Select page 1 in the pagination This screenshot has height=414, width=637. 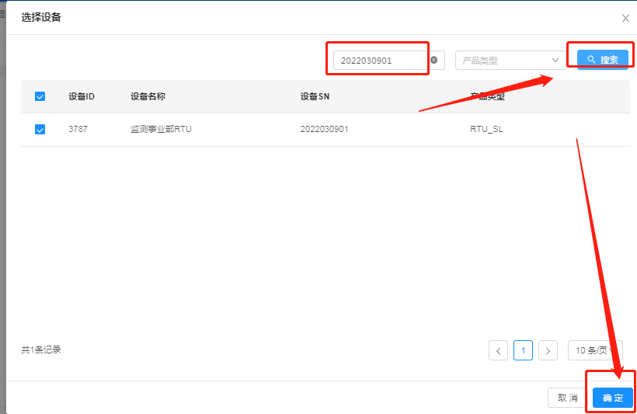point(524,350)
